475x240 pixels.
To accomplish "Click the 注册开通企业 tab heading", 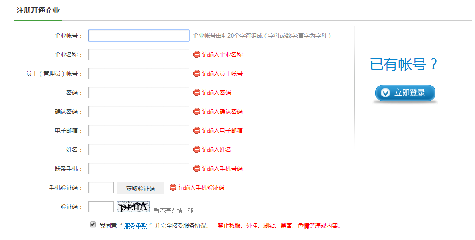I will pos(38,10).
